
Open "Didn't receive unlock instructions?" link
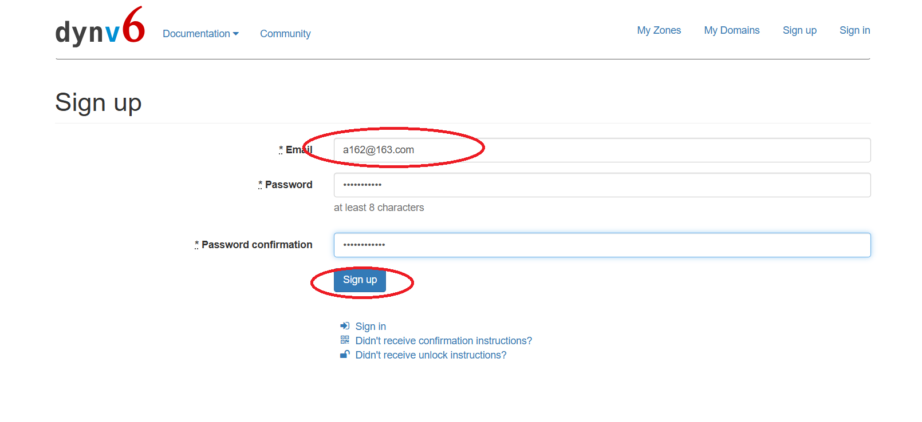click(x=431, y=355)
